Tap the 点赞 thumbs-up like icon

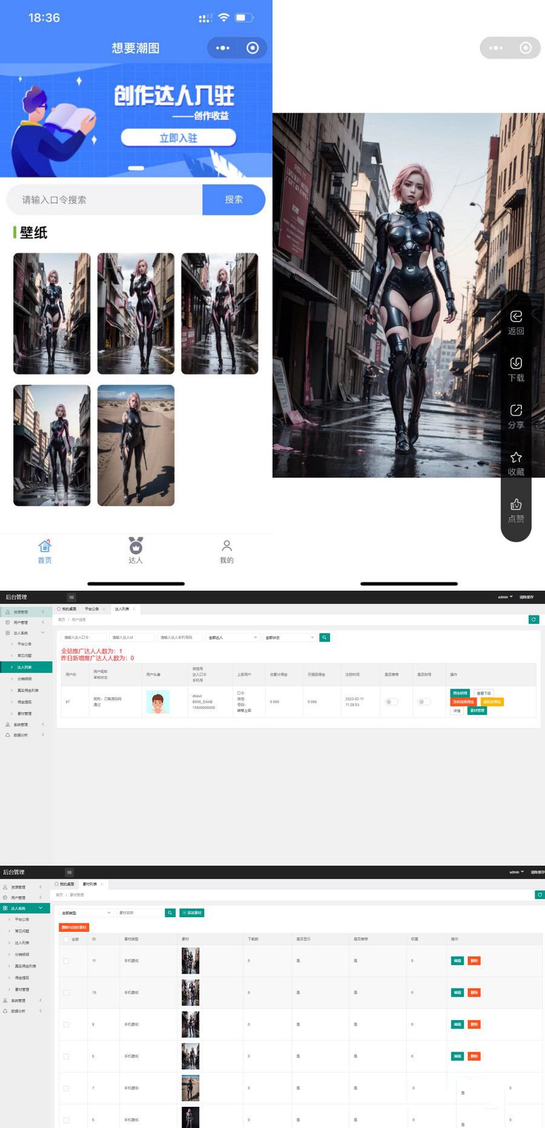pyautogui.click(x=516, y=504)
